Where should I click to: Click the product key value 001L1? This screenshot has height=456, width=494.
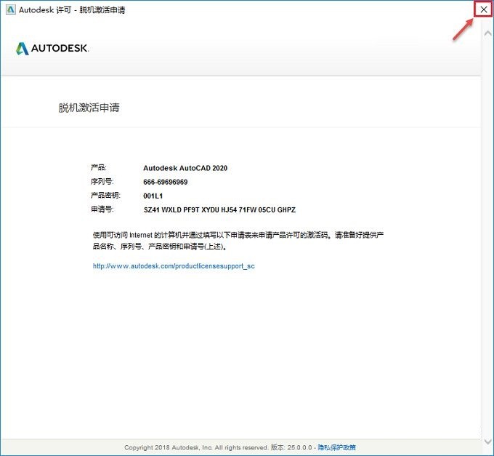[x=153, y=196]
